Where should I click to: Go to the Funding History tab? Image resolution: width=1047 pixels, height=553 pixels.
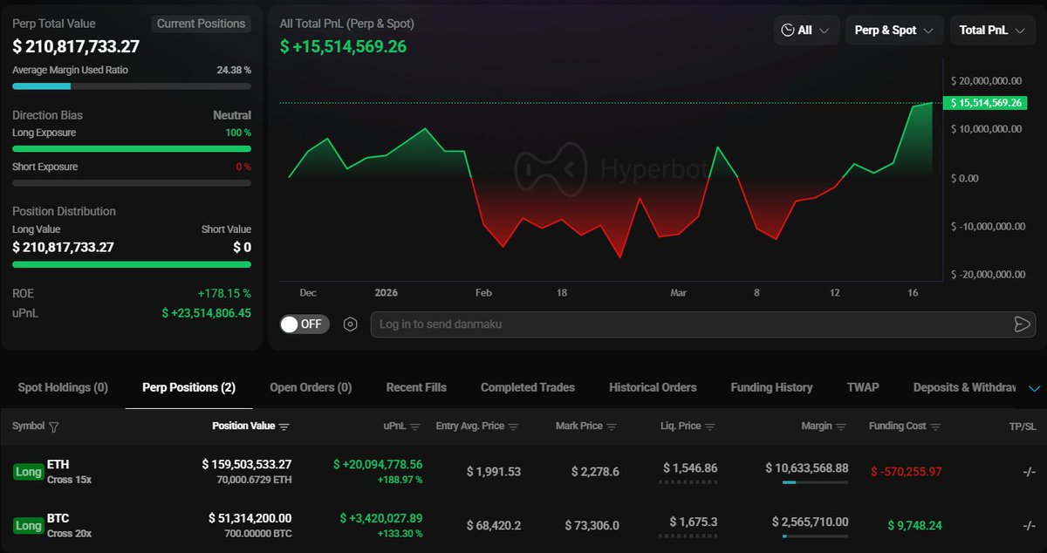770,387
